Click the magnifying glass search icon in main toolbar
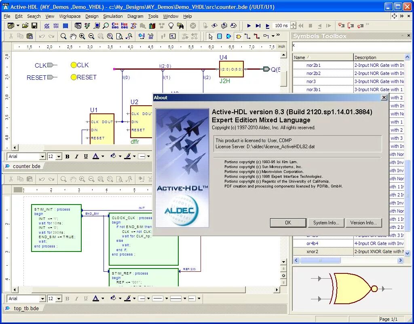 [106, 26]
